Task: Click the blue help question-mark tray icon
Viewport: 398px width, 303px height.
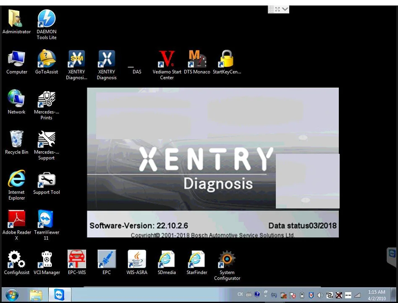Action: tap(257, 294)
